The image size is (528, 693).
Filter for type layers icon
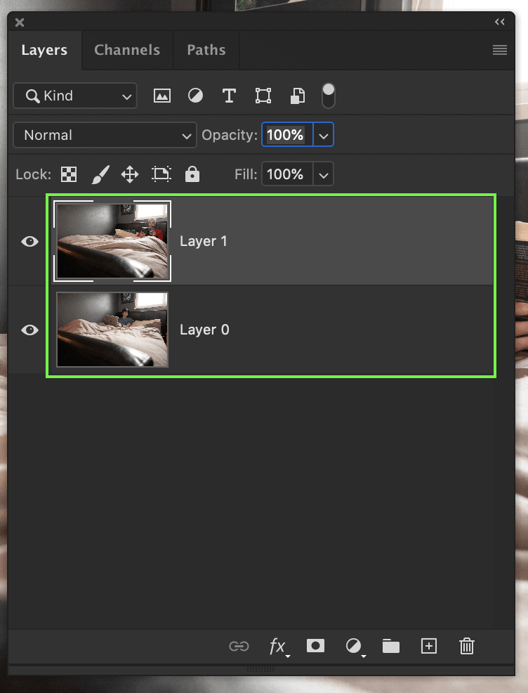coord(229,96)
